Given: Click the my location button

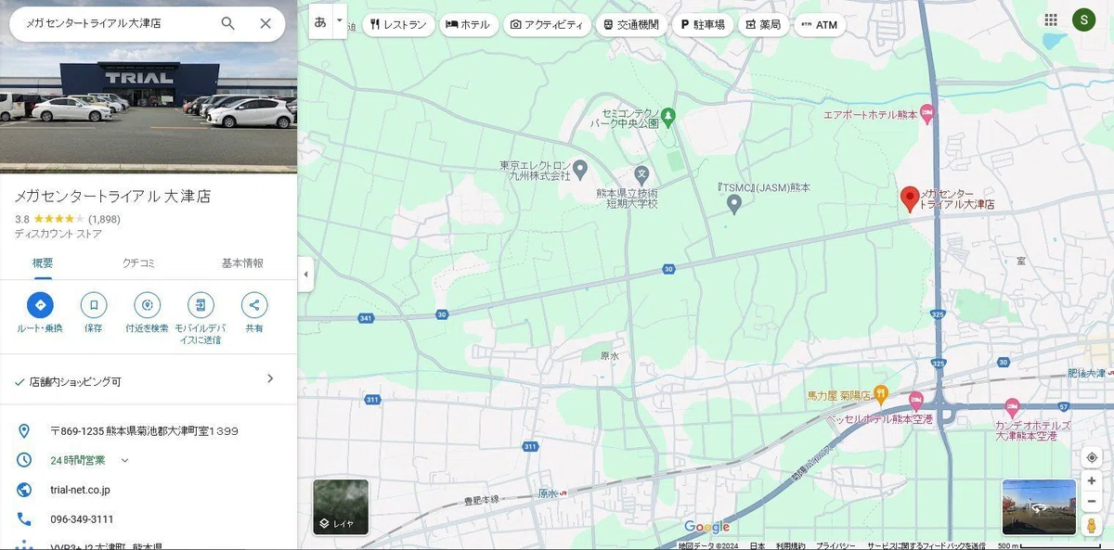Looking at the screenshot, I should click(1092, 458).
